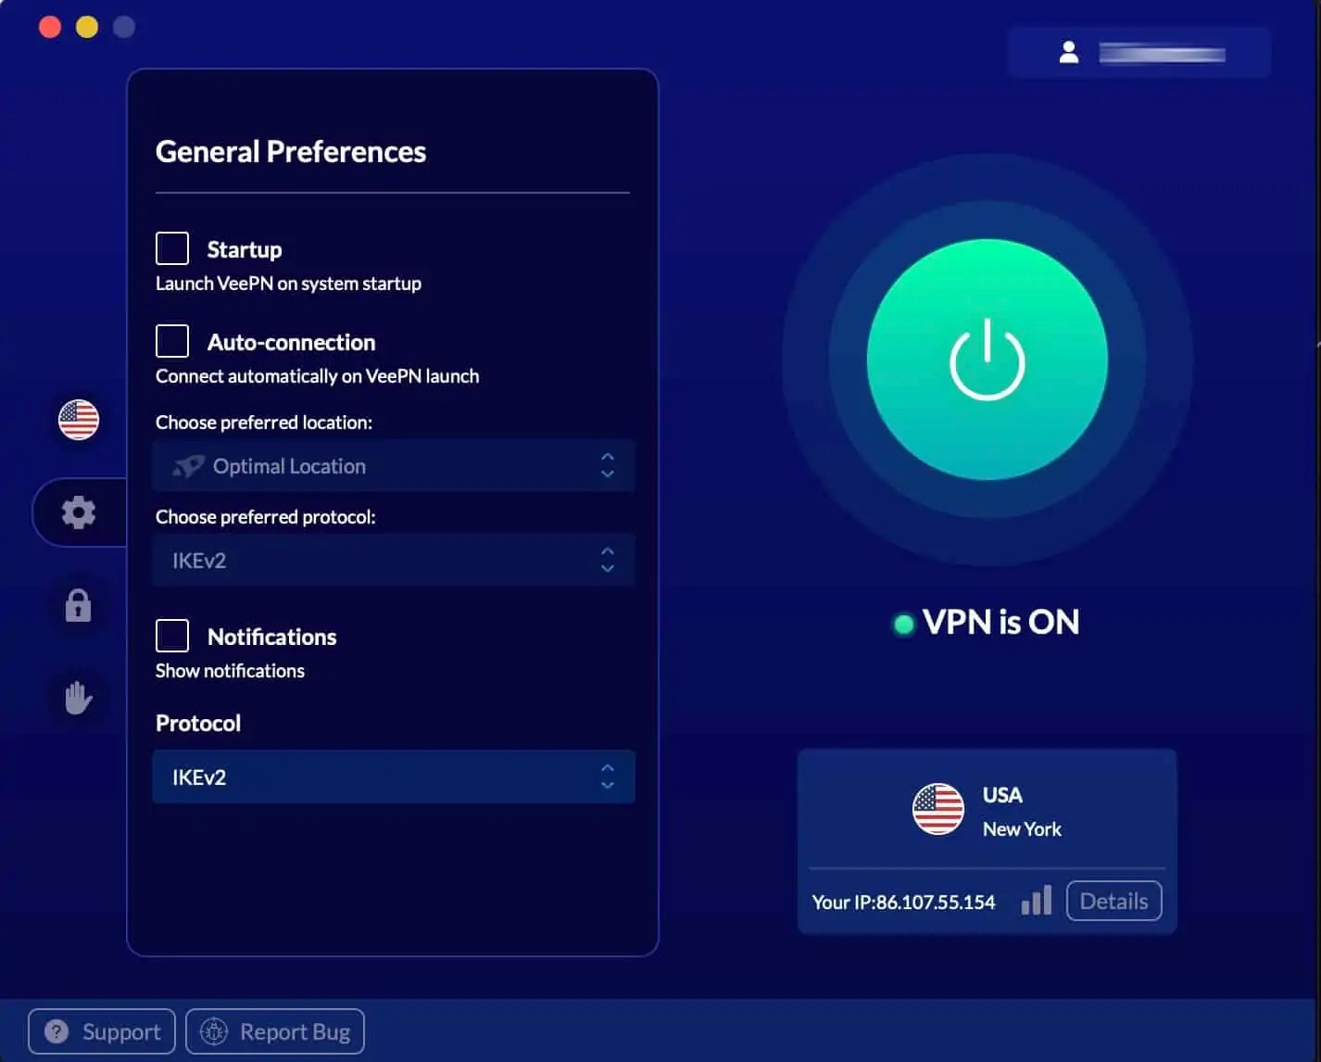Open the Optimal Location dropdown
Screen dimensions: 1321x1062
[x=393, y=466]
